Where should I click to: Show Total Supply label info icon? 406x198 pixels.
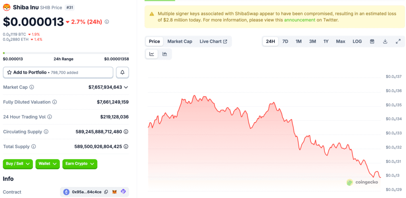coord(34,147)
